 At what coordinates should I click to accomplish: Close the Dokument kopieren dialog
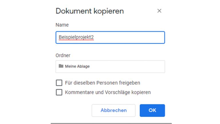(159, 11)
